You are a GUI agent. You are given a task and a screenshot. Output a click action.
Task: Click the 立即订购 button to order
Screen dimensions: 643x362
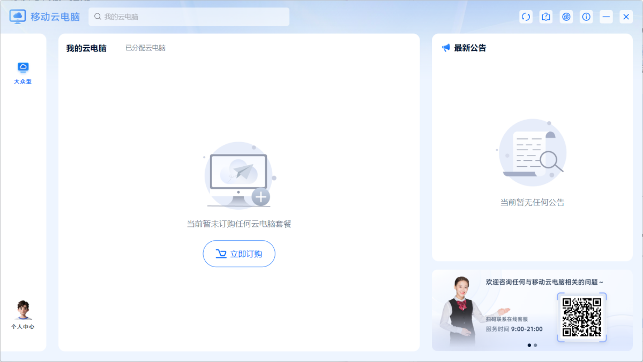pos(239,254)
